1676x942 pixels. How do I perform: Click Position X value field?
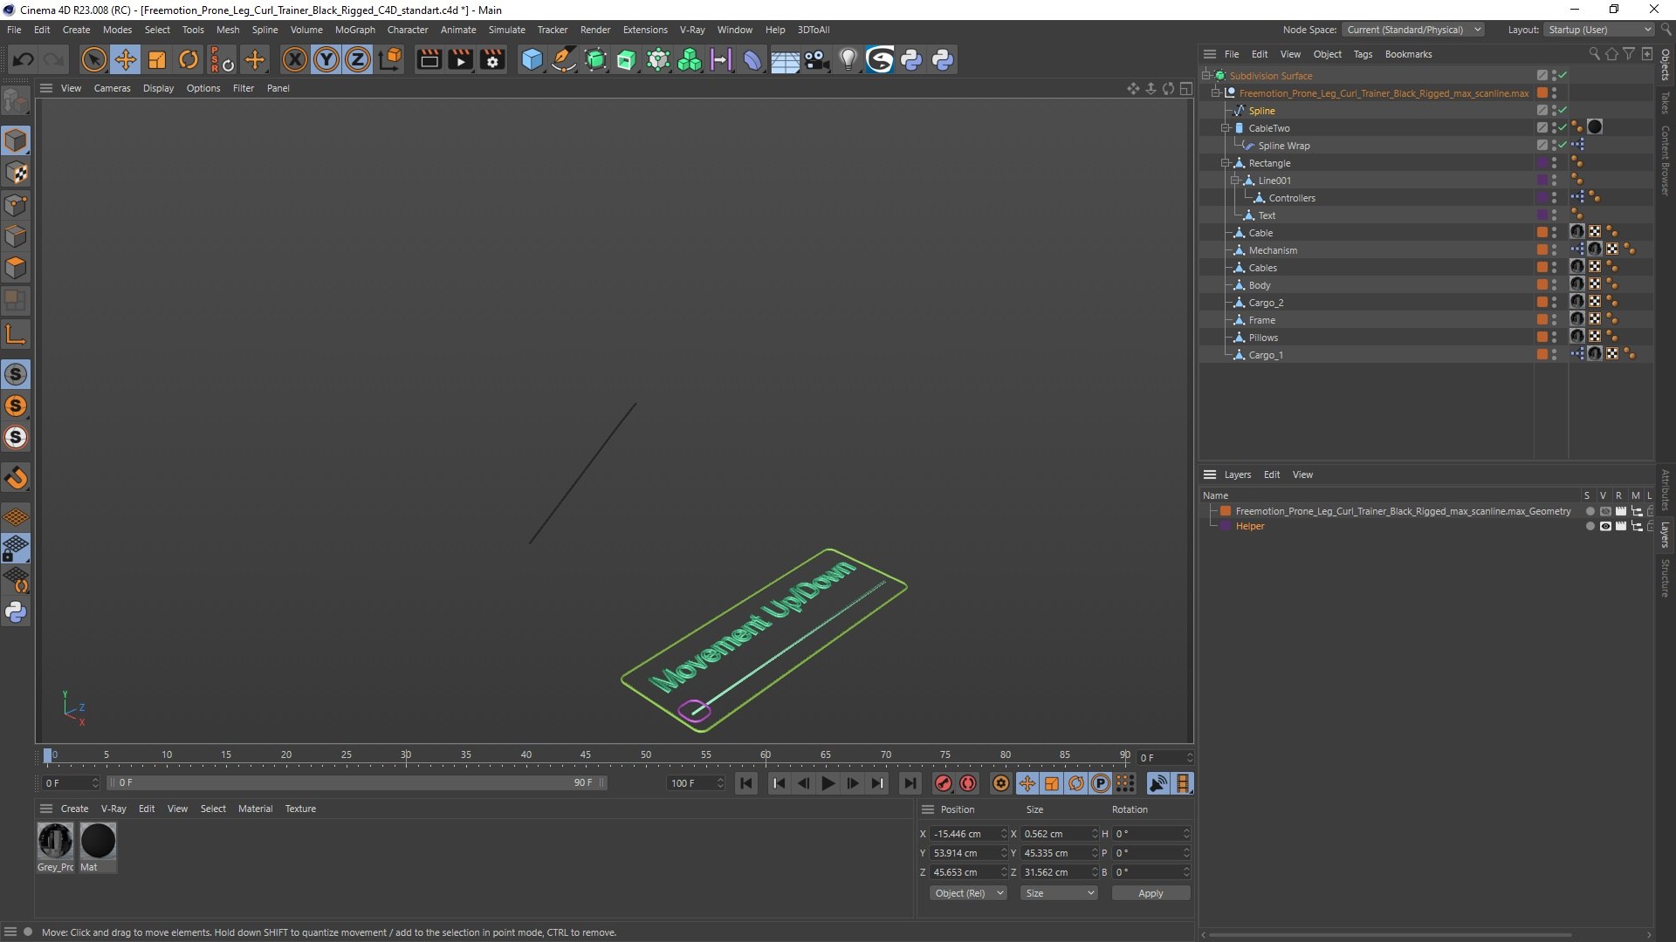(x=964, y=834)
